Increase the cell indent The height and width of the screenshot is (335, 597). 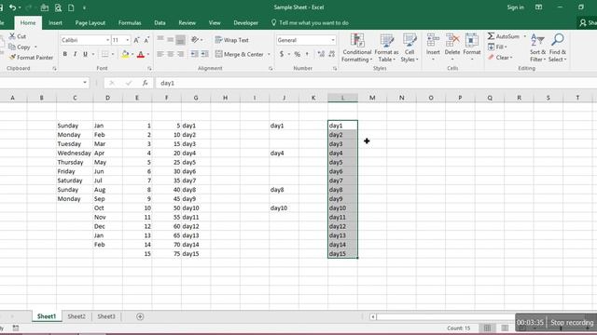[205, 54]
